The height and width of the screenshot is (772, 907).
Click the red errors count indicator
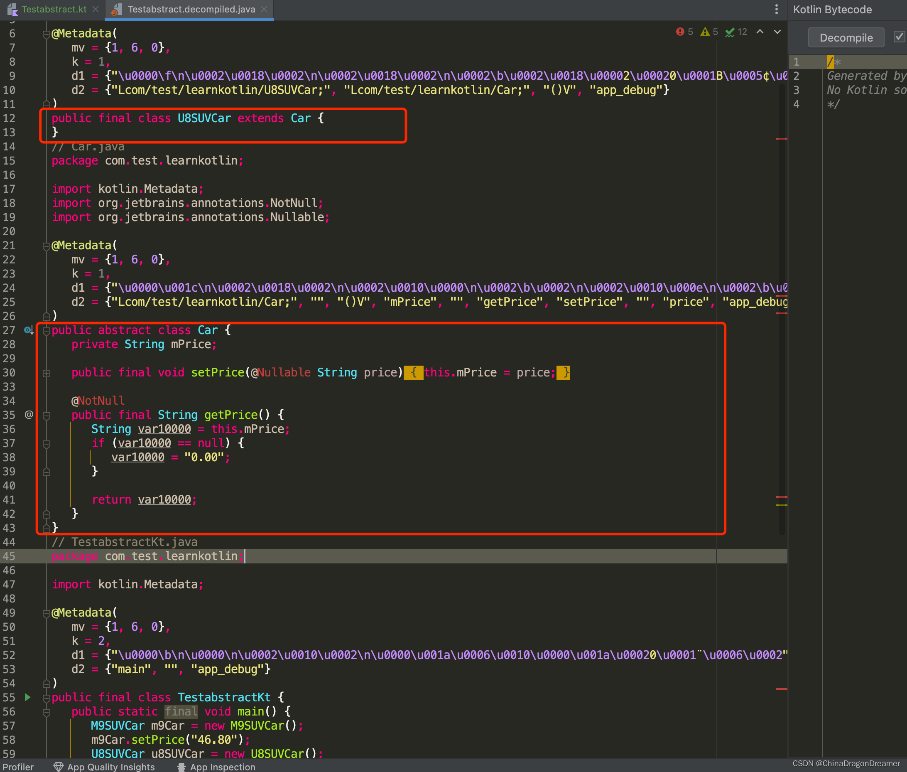click(684, 32)
